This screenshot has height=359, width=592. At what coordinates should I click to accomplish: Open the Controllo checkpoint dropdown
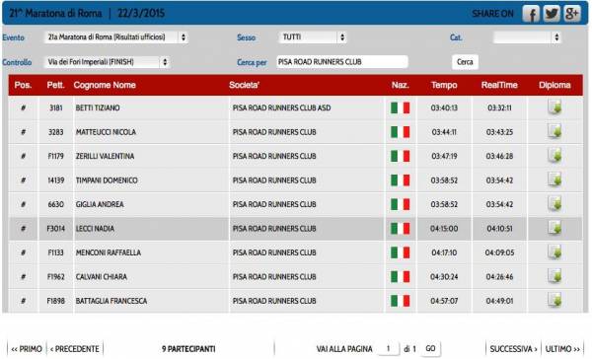point(107,62)
